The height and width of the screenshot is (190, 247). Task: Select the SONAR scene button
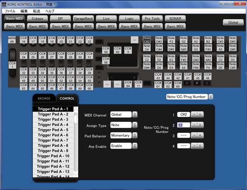click(x=175, y=19)
